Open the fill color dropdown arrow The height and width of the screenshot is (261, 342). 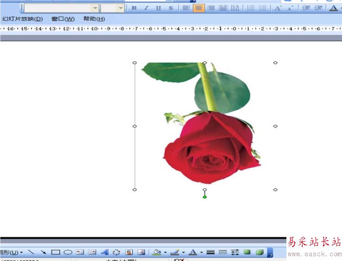tap(165, 253)
